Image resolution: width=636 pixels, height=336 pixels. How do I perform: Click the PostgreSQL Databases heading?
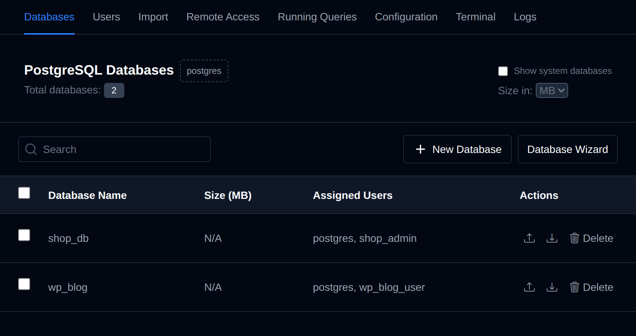[99, 70]
